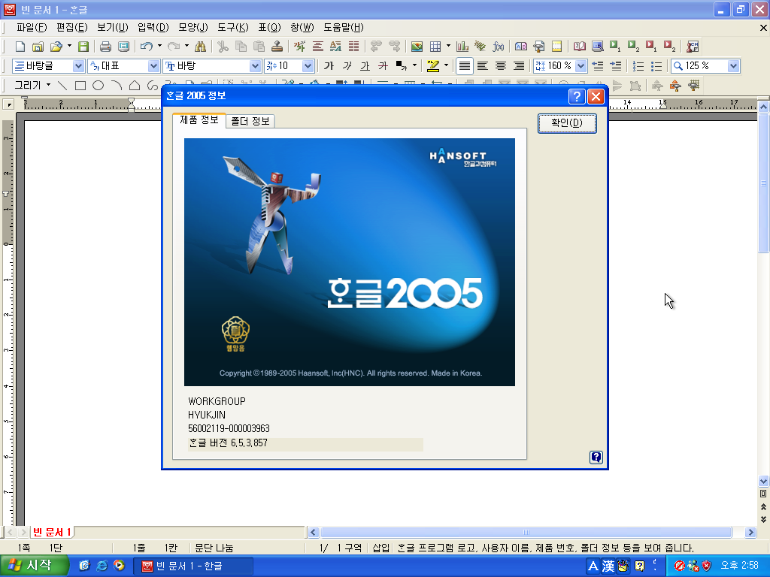Click the binoculars find icon
770x577 pixels.
click(x=200, y=47)
